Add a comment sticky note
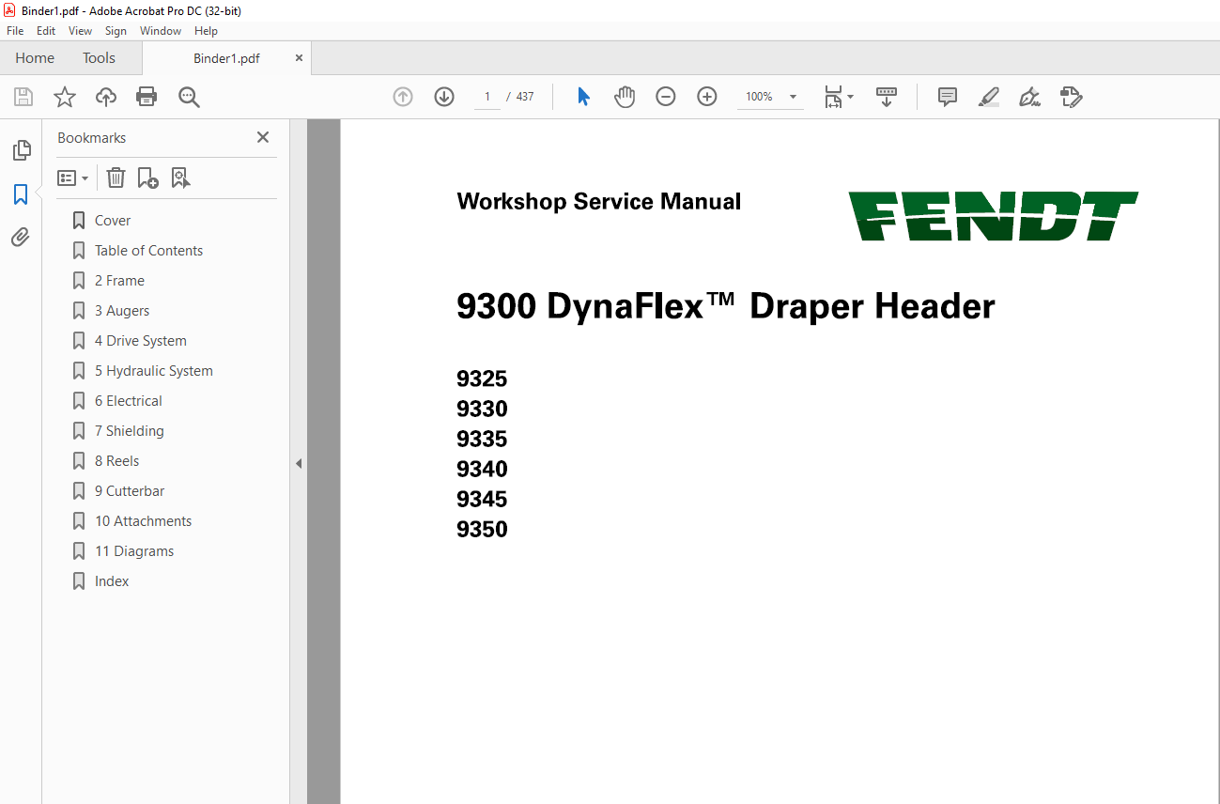Screen dimensions: 1220x804 (x=948, y=97)
